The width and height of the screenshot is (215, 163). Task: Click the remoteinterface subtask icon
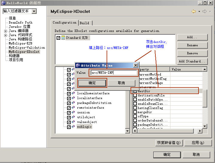click(x=73, y=107)
